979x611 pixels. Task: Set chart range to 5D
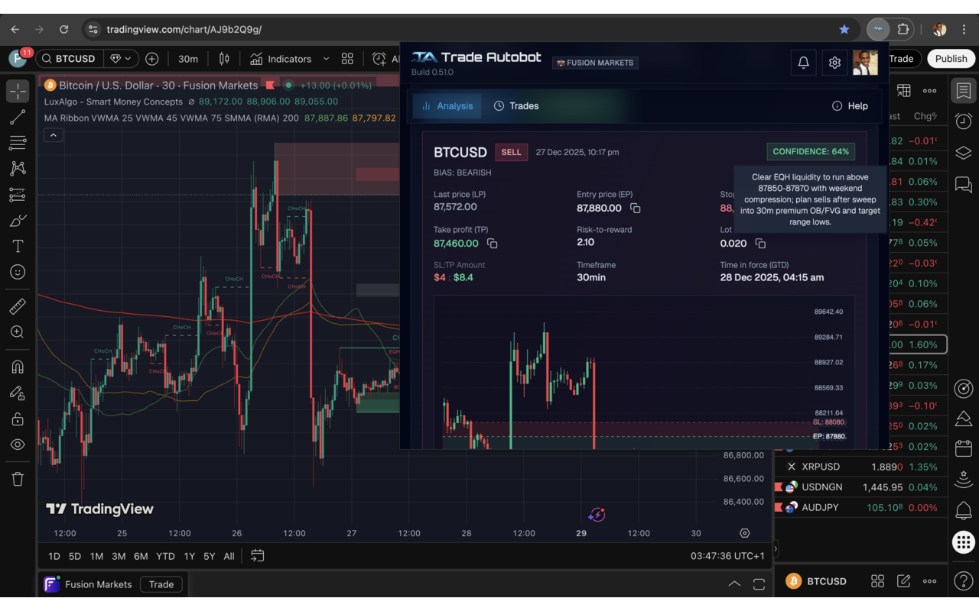(x=75, y=556)
